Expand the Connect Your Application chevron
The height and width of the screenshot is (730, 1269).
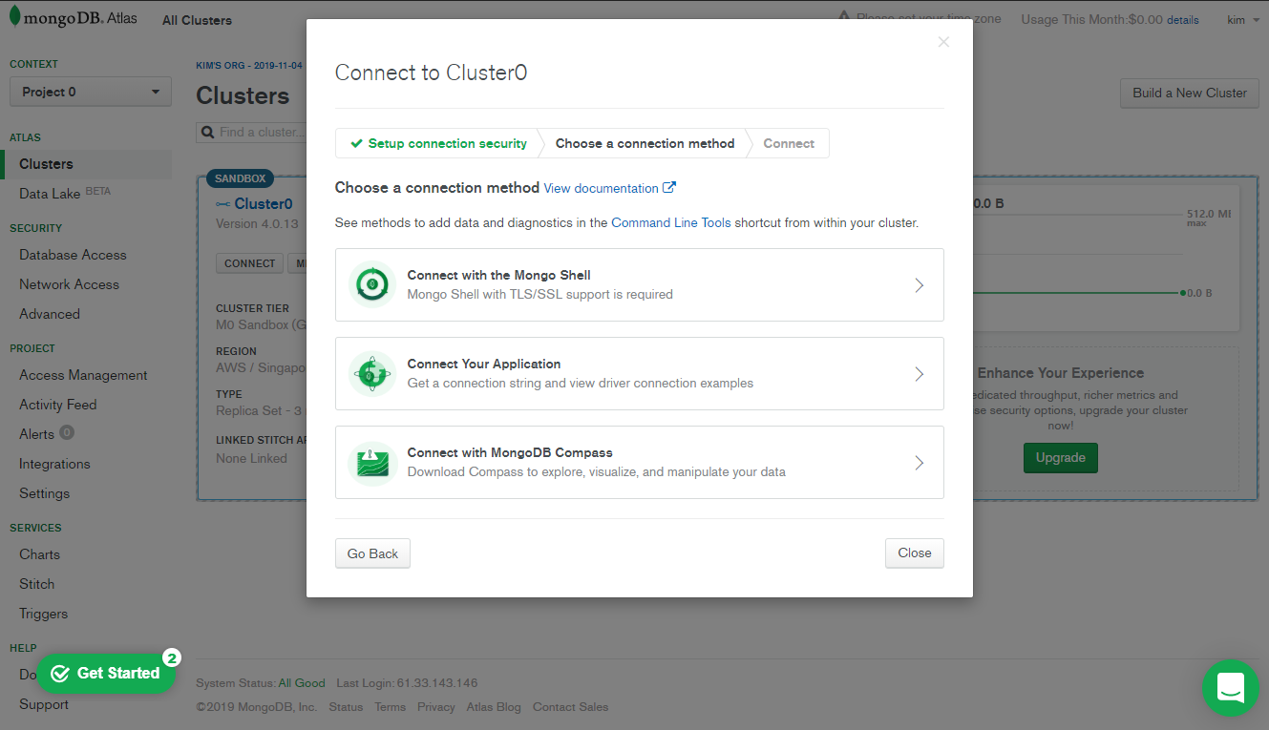tap(919, 373)
